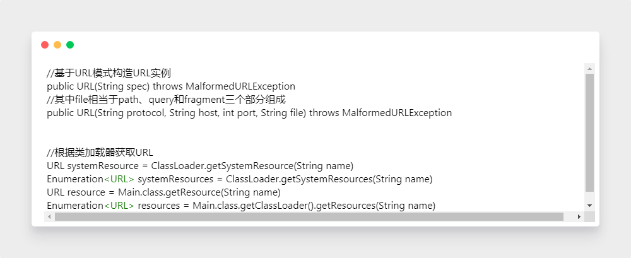Click the green maximize dot
631x258 pixels.
[70, 45]
